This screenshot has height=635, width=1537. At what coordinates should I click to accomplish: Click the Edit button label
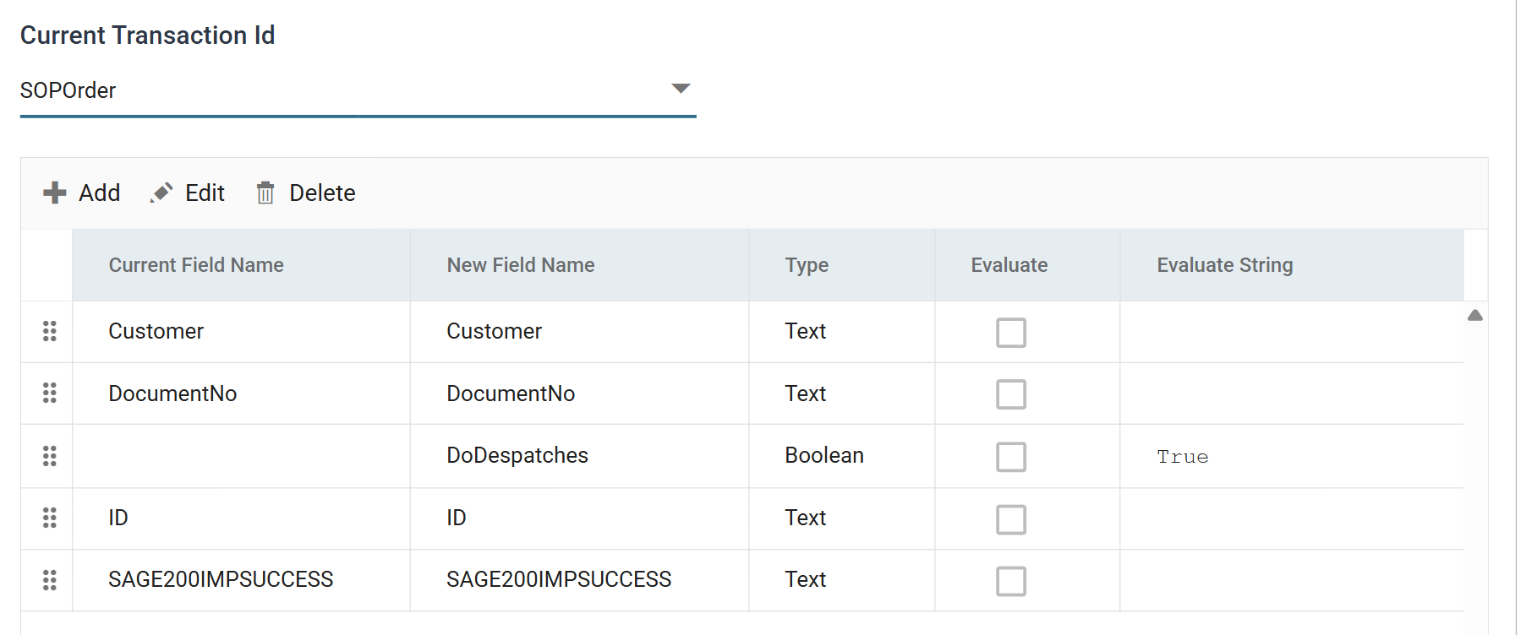point(205,193)
